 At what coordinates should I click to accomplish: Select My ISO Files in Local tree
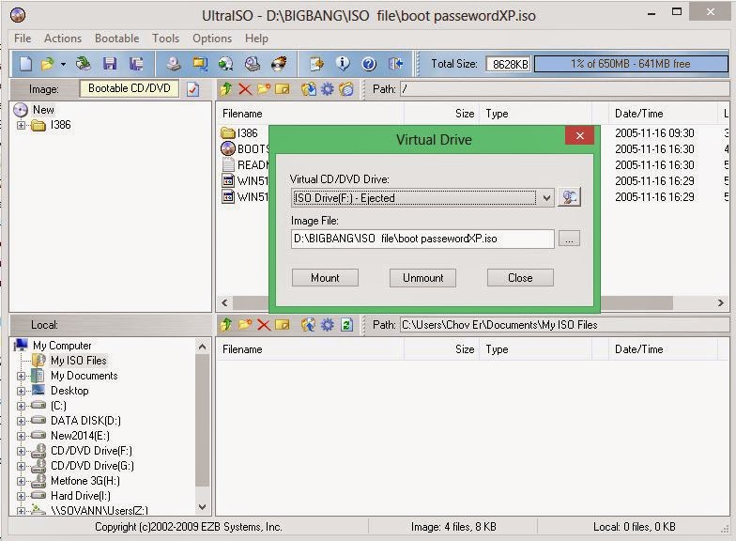coord(79,361)
